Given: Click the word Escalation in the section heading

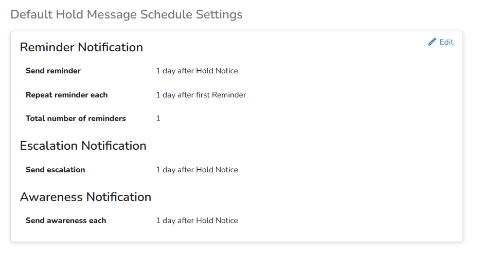Looking at the screenshot, I should [49, 146].
